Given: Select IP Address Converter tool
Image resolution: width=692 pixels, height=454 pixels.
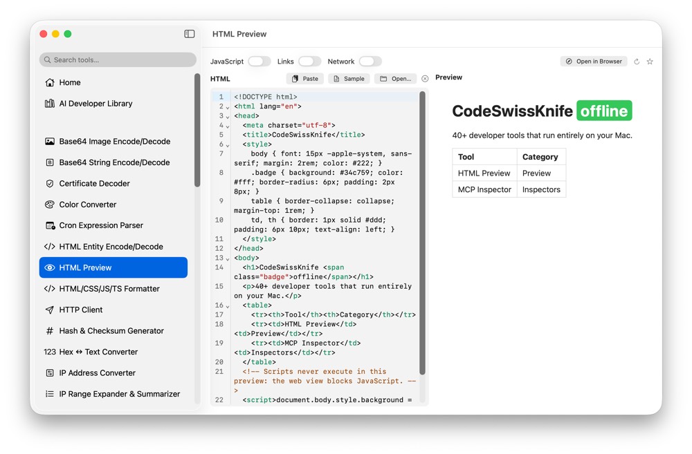Looking at the screenshot, I should coord(113,373).
